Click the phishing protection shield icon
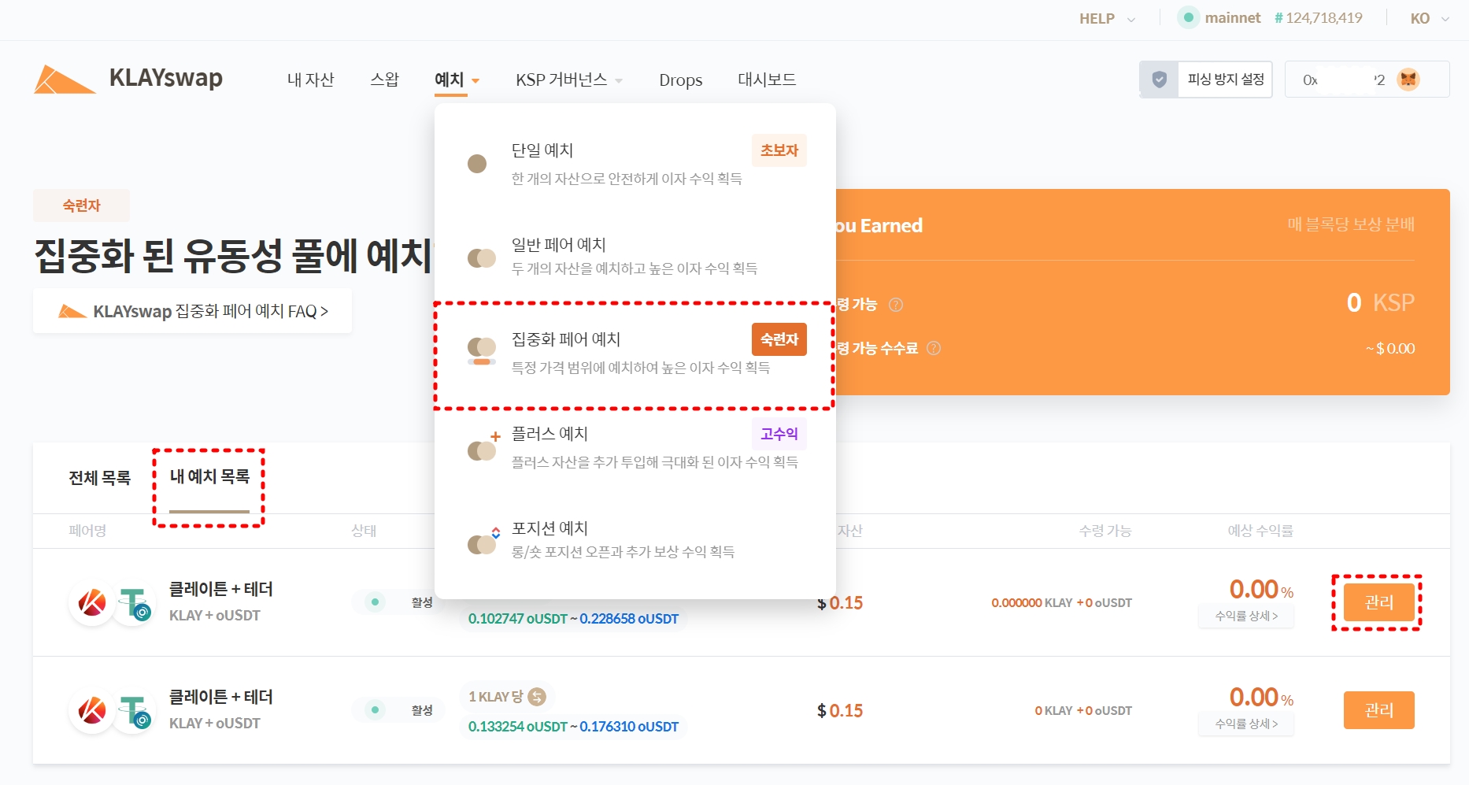 1159,80
